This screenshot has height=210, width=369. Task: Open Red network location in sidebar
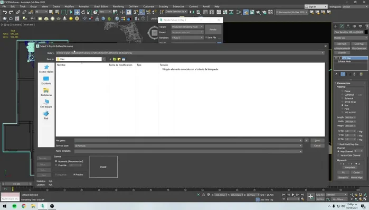point(46,115)
